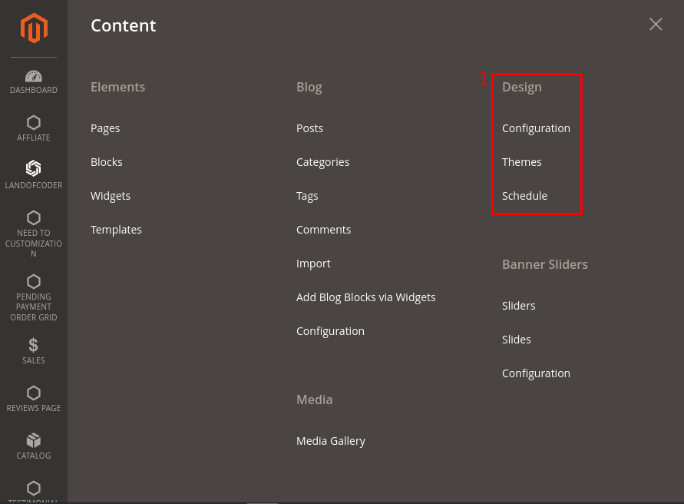Click the Pending Payment Order Grid icon
This screenshot has width=684, height=504.
(x=34, y=281)
